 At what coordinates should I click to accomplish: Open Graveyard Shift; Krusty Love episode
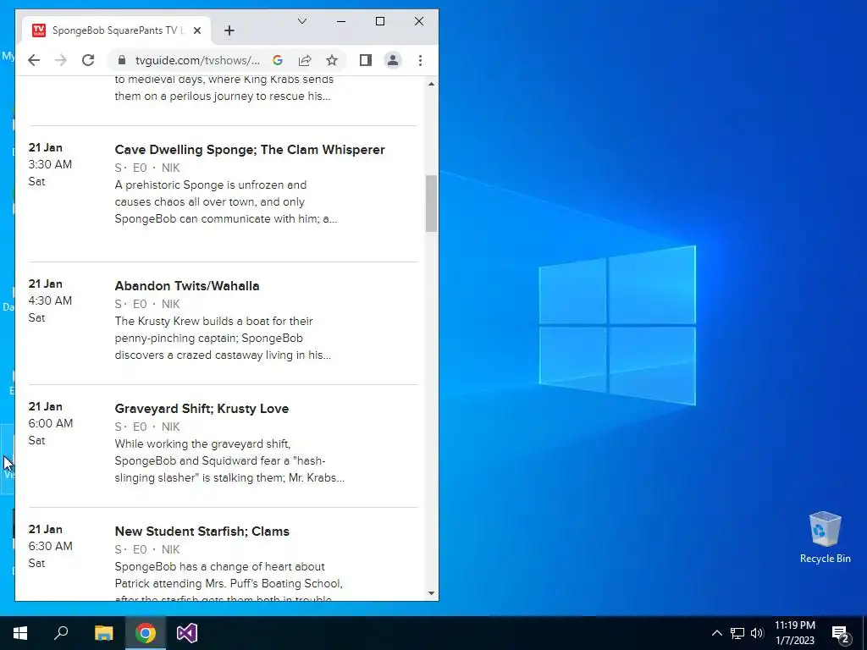[x=202, y=409]
